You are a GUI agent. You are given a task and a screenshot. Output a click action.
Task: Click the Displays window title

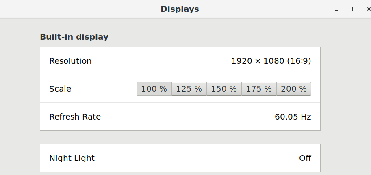click(180, 9)
